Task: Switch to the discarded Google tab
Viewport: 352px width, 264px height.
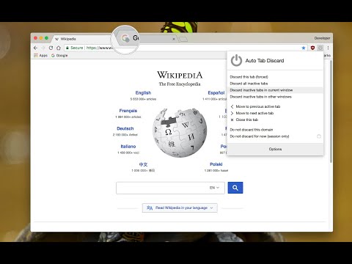Action: point(147,39)
